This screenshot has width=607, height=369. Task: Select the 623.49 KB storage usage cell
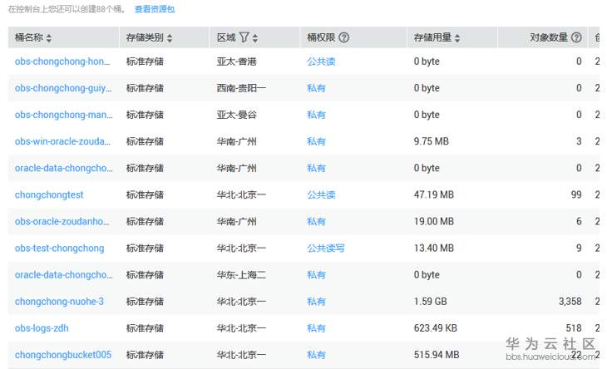[x=436, y=328]
